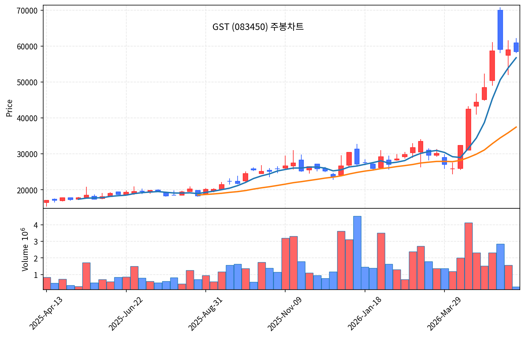The height and width of the screenshot is (338, 525).
Task: Click the 30000 price tick label
Action: pyautogui.click(x=28, y=154)
